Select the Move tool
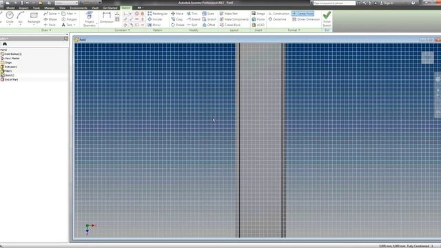This screenshot has height=248, width=441. click(x=177, y=14)
